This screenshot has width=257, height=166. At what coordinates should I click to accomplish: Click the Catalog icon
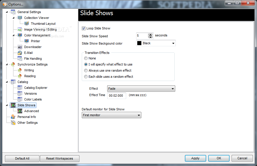tap(13, 82)
